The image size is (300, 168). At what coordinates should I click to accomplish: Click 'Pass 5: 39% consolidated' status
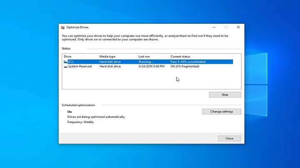coord(188,62)
